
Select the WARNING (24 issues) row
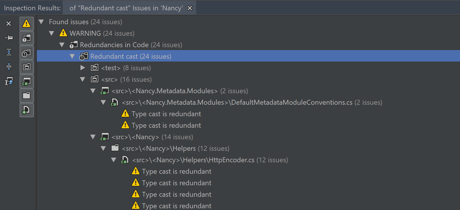click(248, 33)
